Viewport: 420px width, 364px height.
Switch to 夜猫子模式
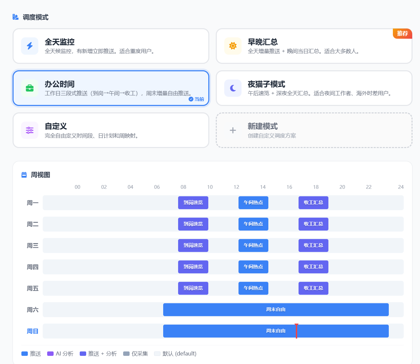click(314, 88)
